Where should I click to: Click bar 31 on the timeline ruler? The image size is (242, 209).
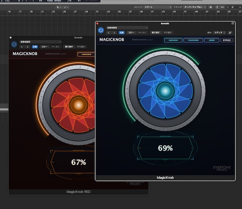pyautogui.click(x=97, y=12)
